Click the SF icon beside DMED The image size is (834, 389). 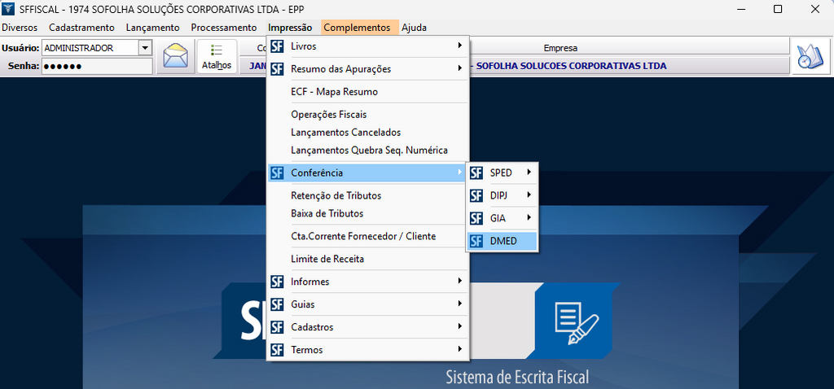476,241
